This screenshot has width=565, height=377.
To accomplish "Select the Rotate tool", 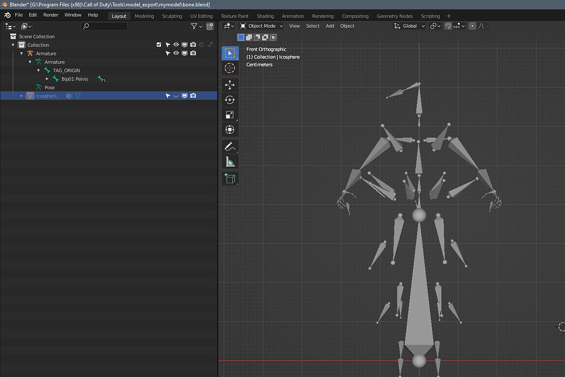I will click(x=230, y=100).
